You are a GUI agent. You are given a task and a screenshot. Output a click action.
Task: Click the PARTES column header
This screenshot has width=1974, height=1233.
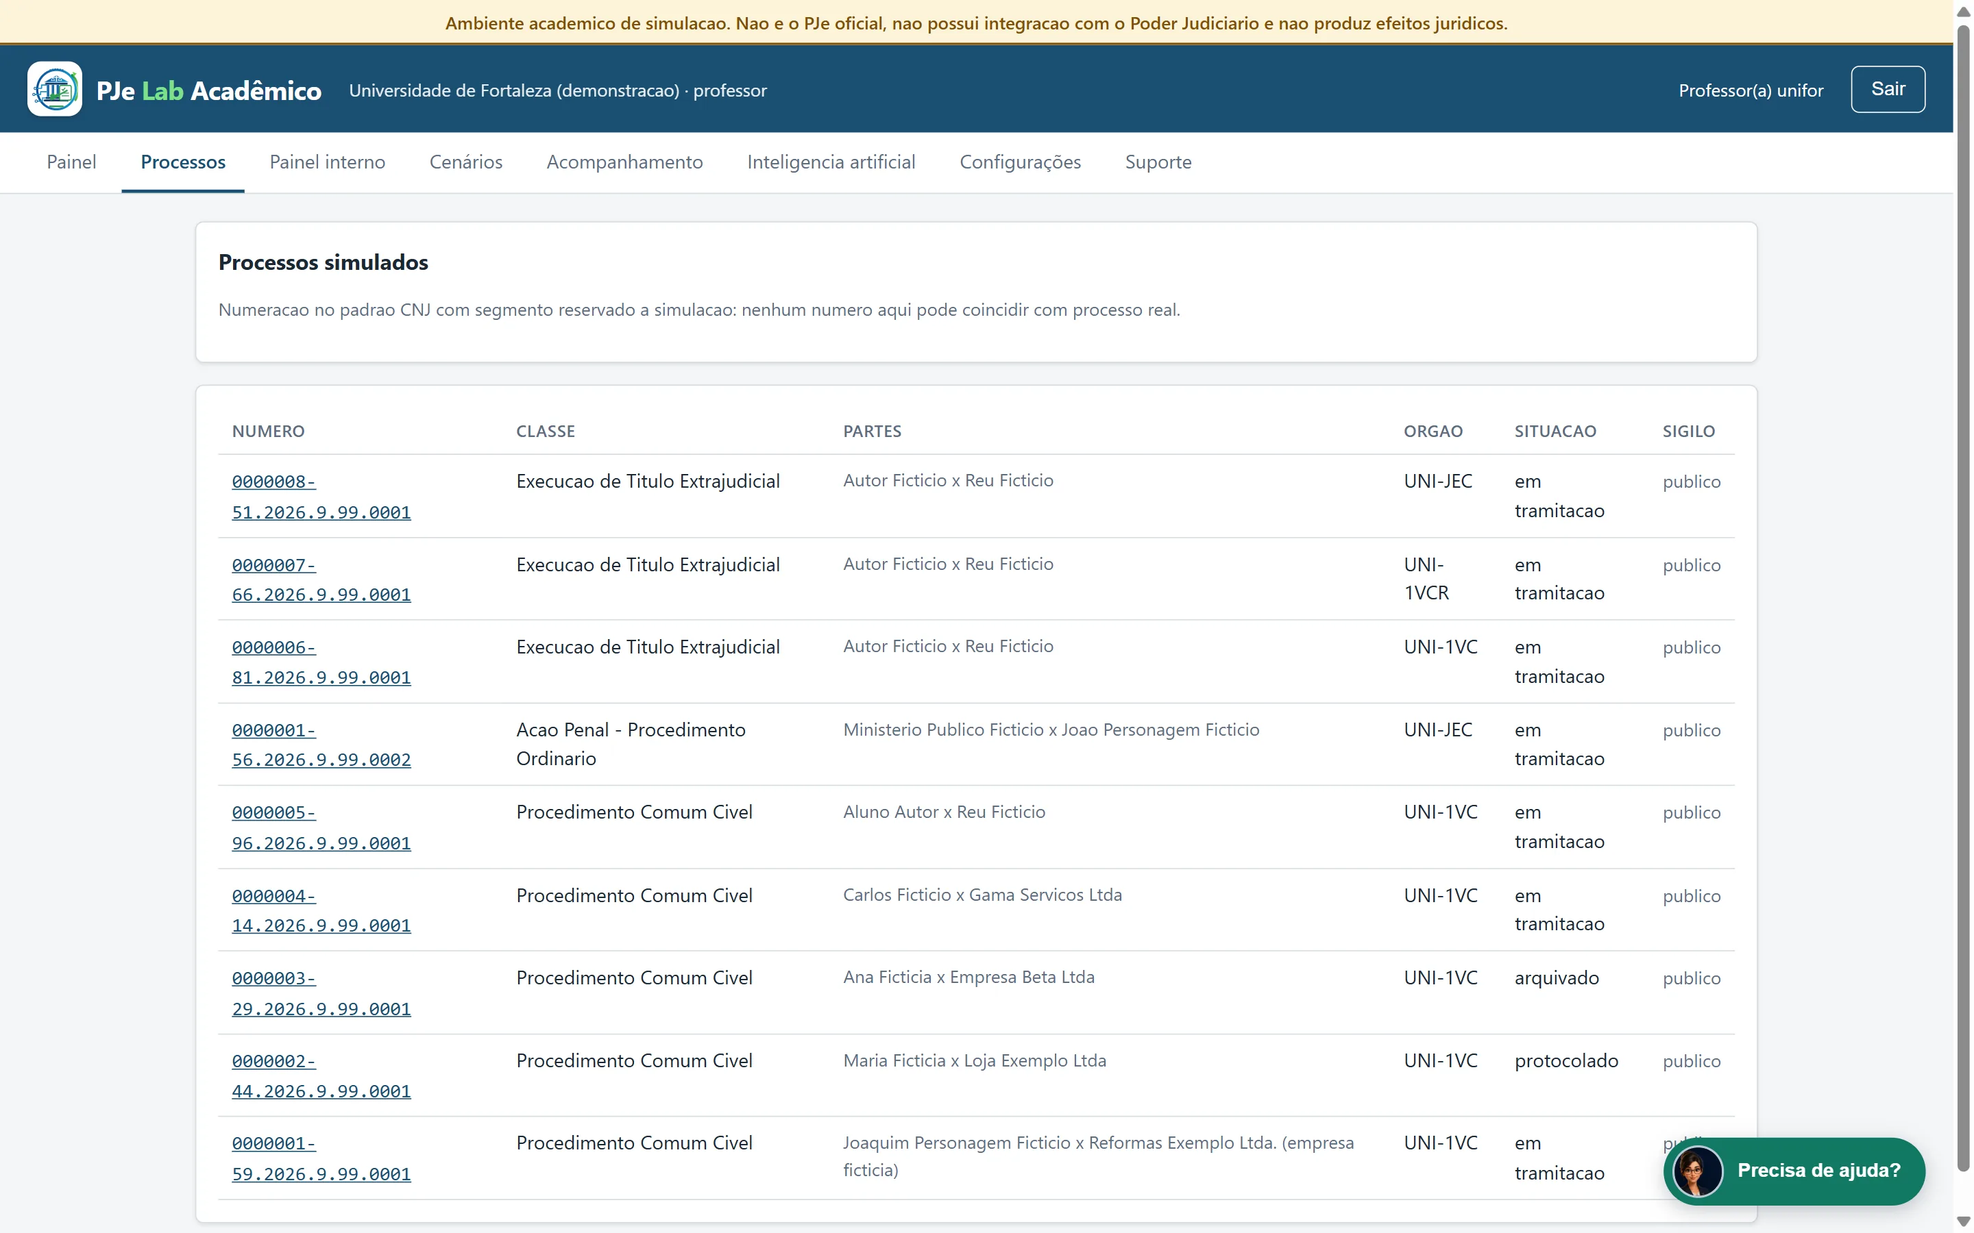pyautogui.click(x=872, y=432)
